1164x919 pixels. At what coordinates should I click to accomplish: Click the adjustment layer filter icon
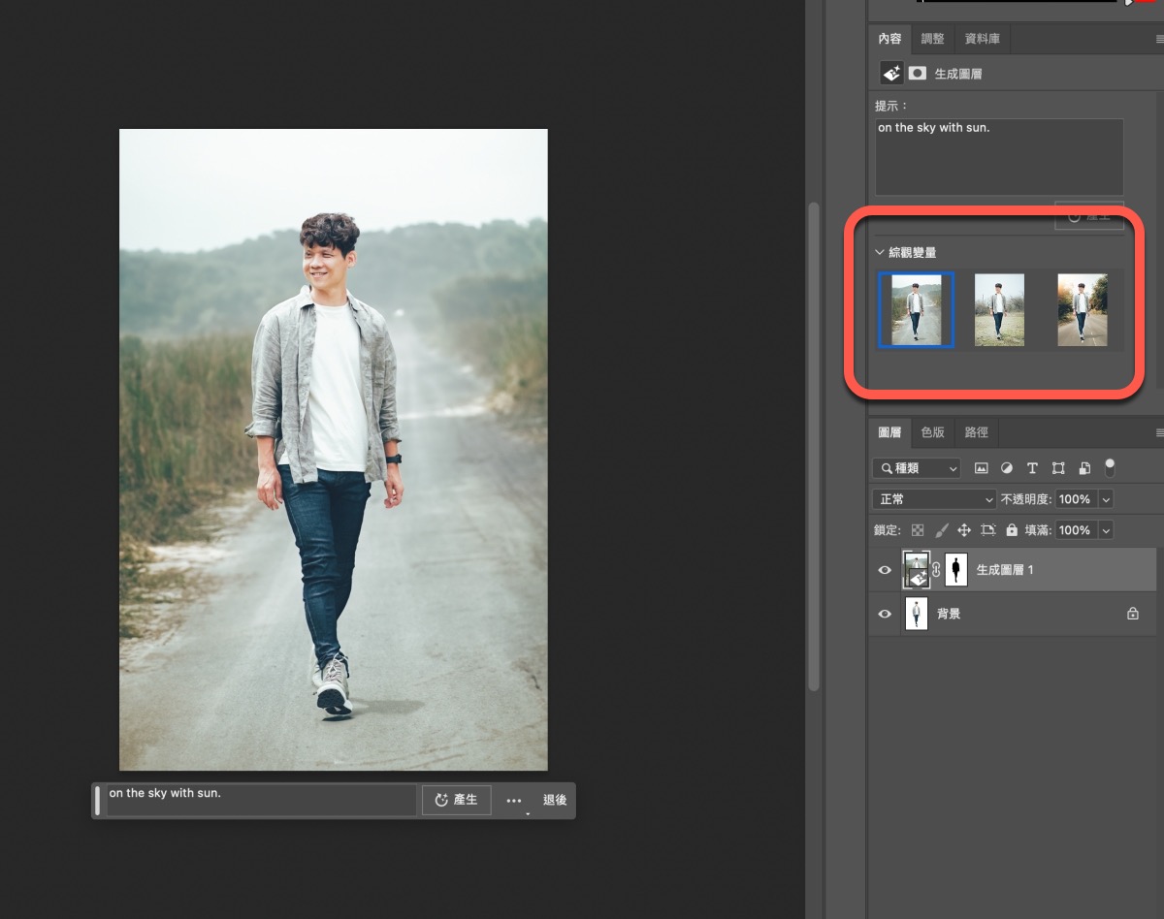(x=1006, y=468)
